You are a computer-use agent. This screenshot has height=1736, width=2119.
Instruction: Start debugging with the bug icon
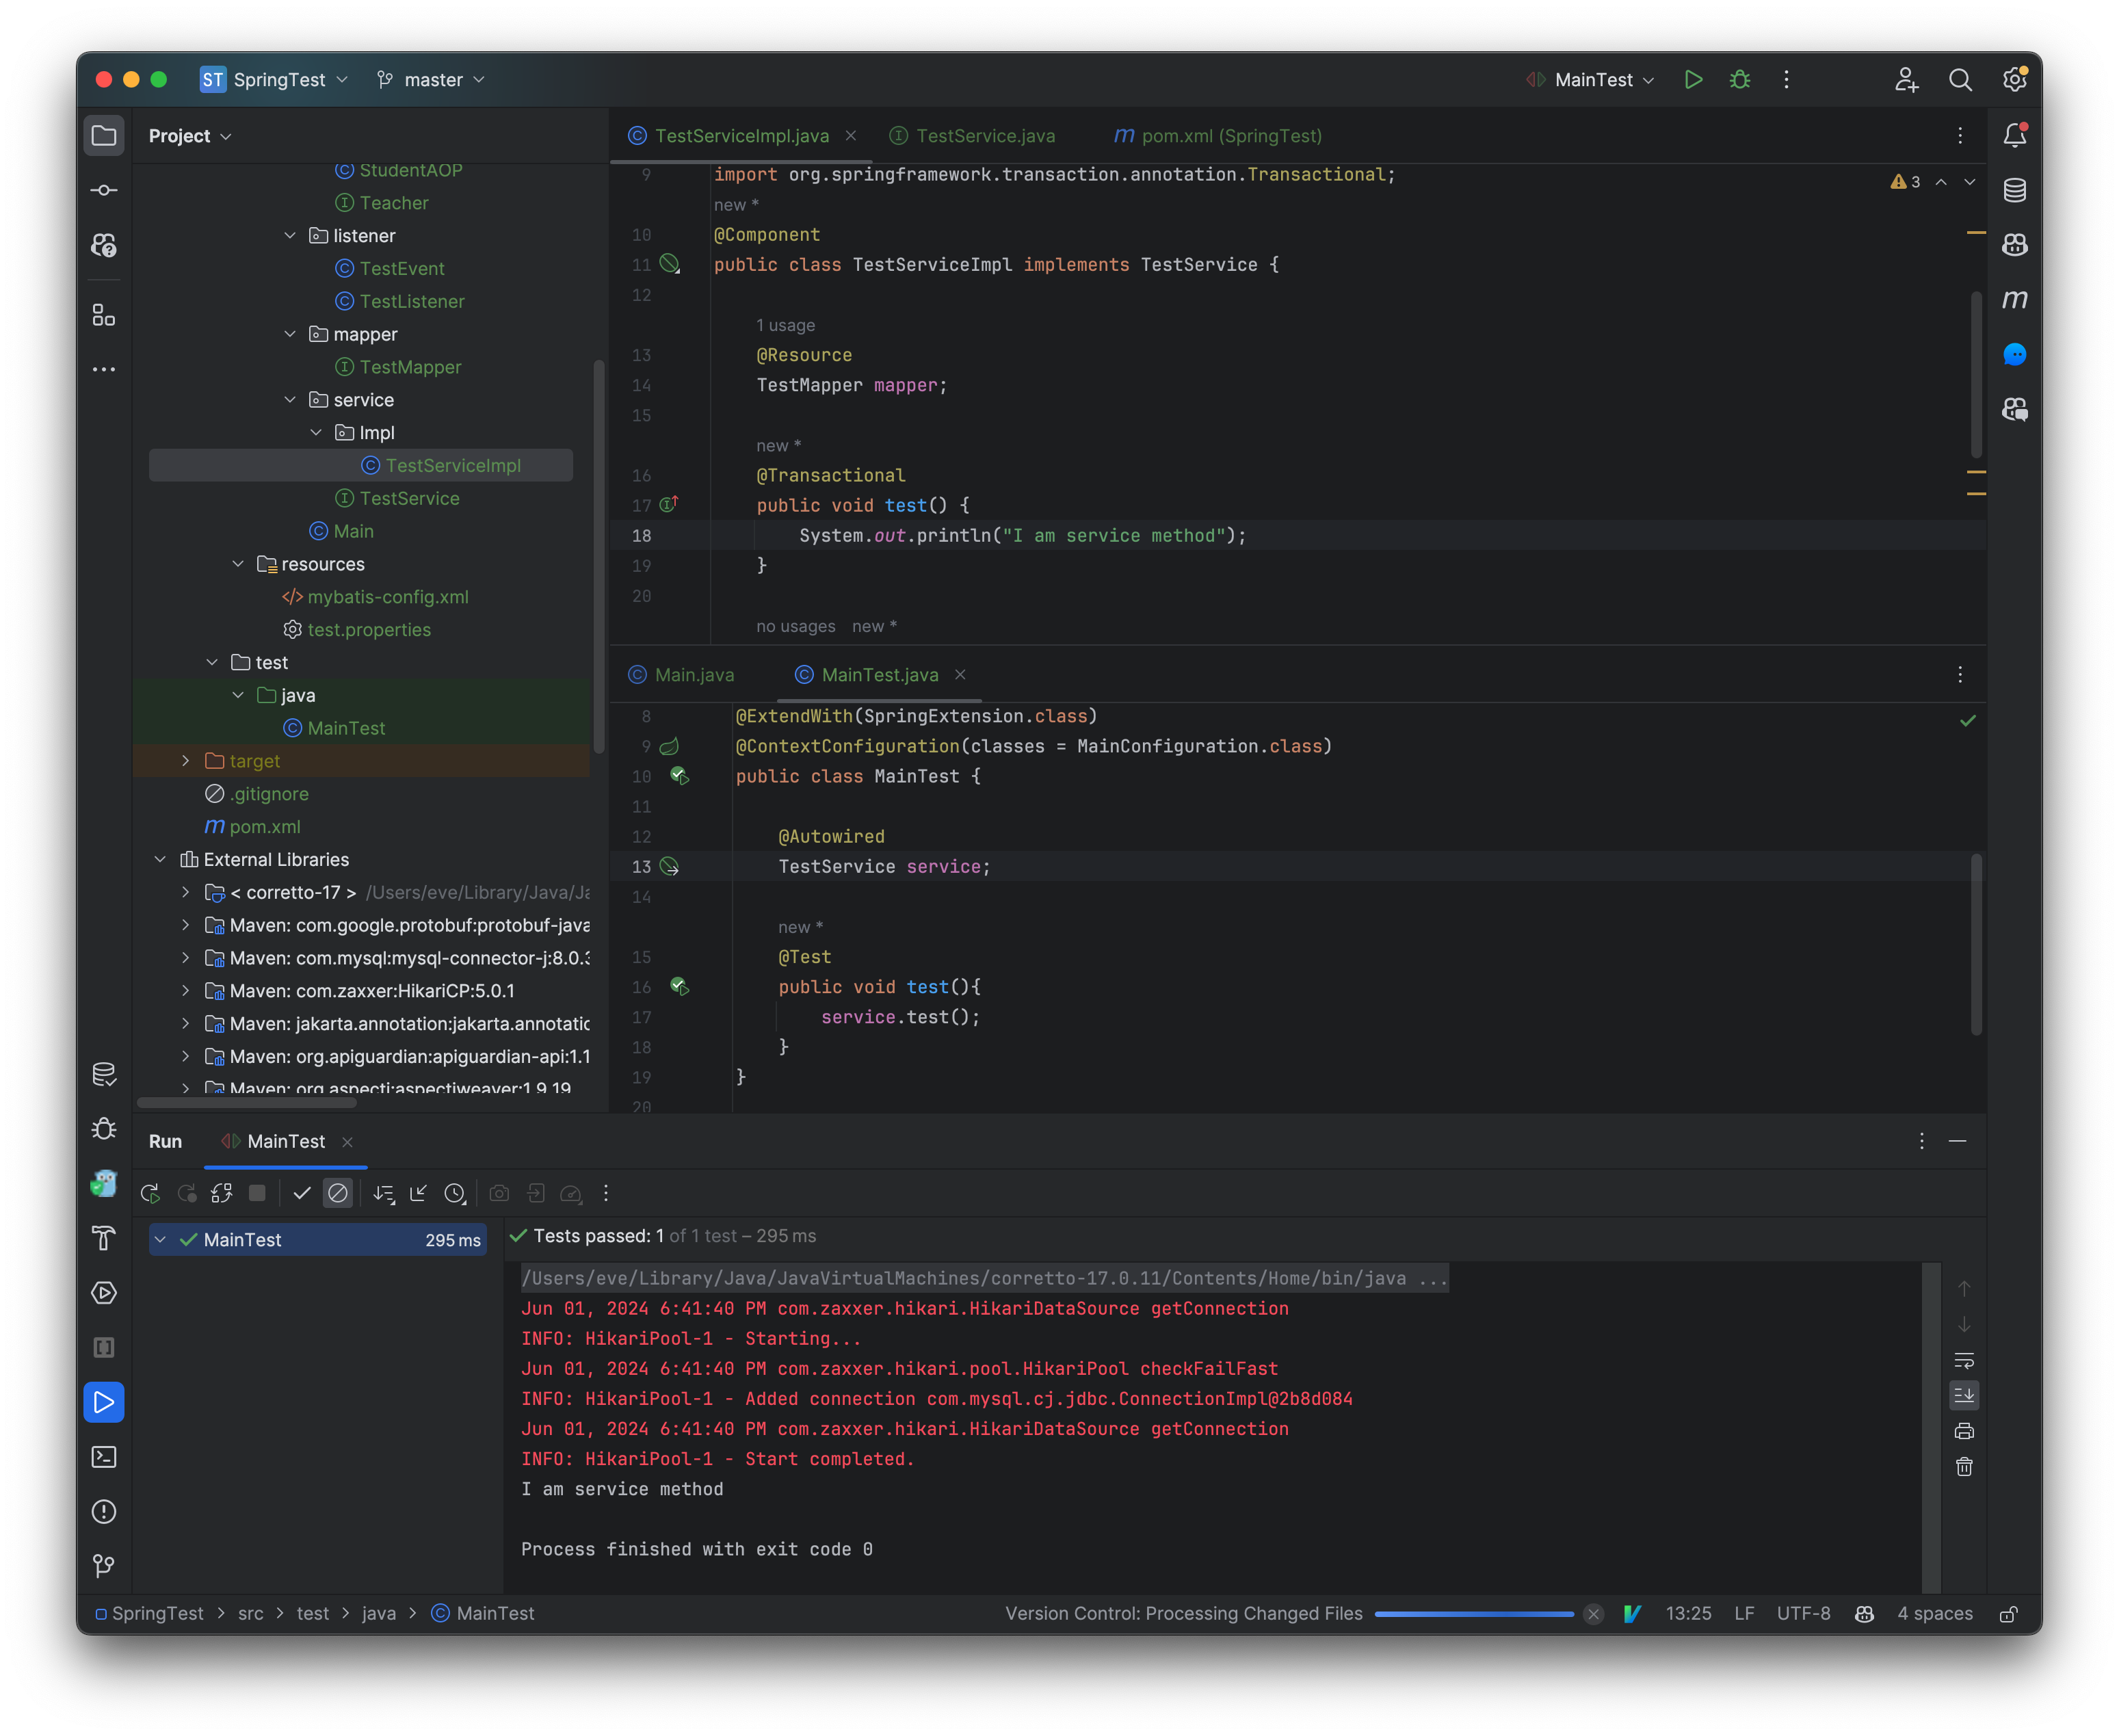[1740, 79]
